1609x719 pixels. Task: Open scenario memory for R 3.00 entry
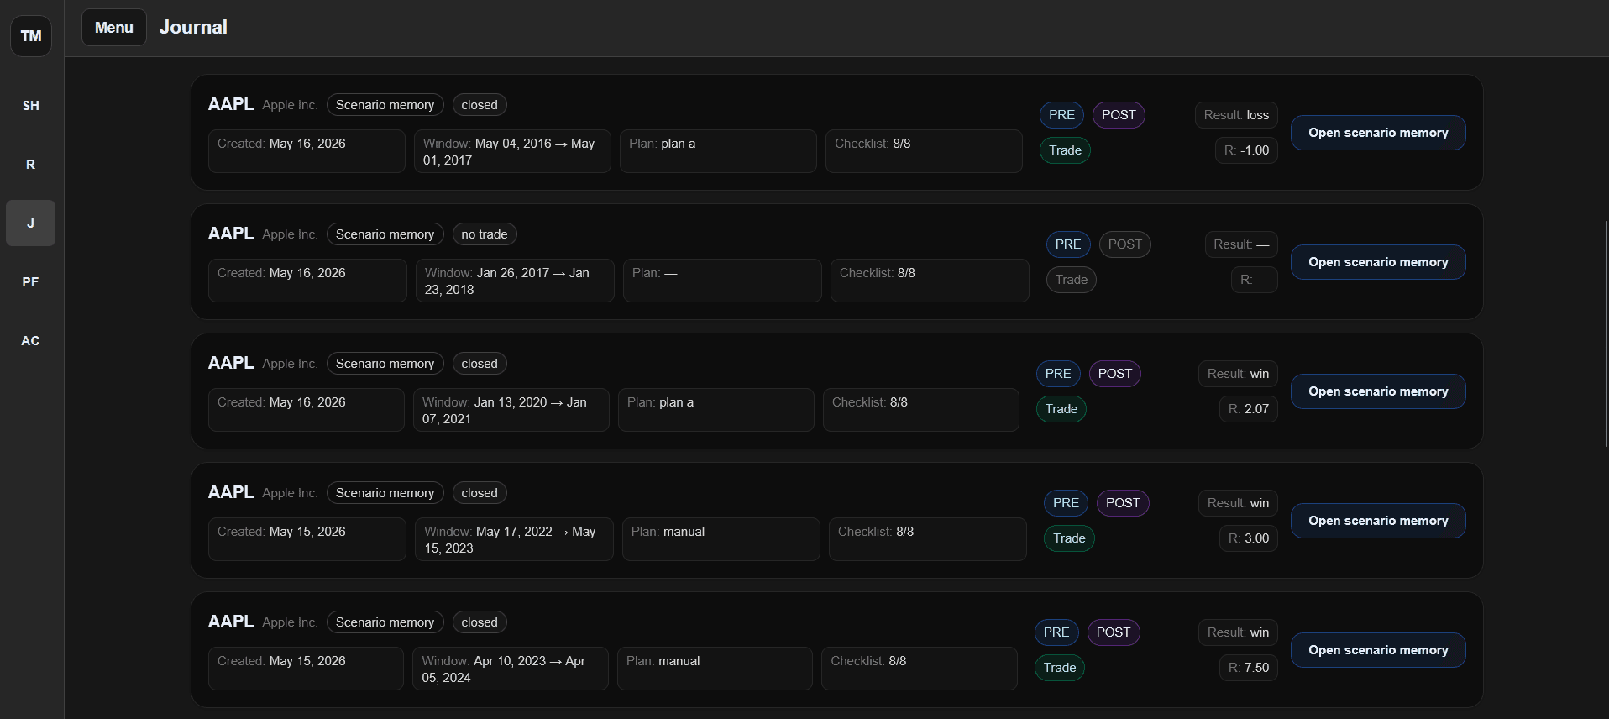[x=1378, y=521]
